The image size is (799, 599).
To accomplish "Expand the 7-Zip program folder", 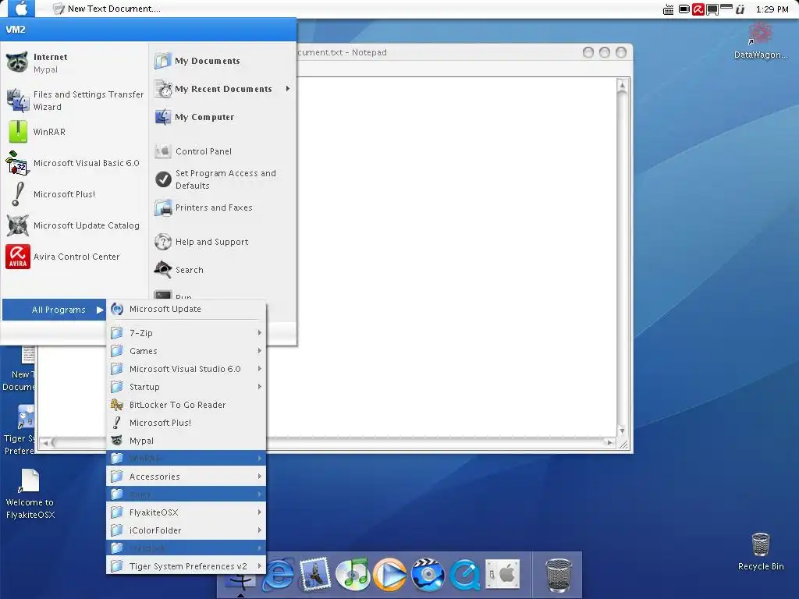I will tap(186, 333).
